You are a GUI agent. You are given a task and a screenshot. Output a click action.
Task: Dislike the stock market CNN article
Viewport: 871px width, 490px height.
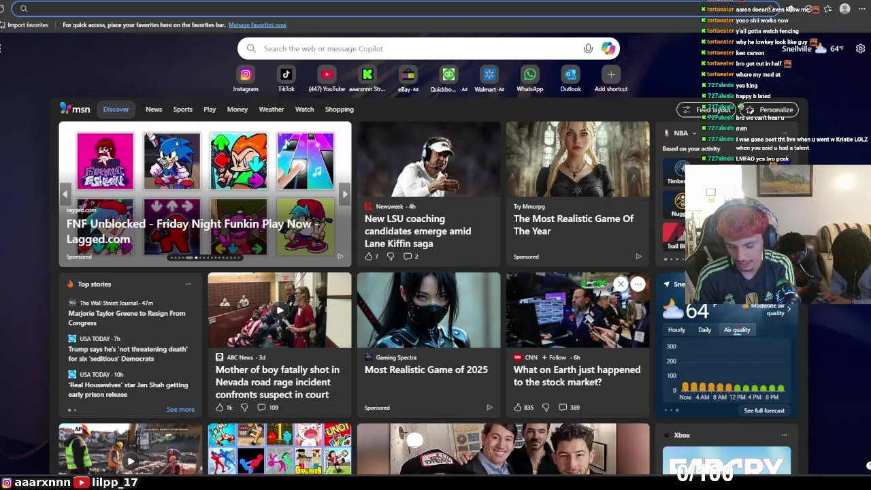[x=545, y=408]
